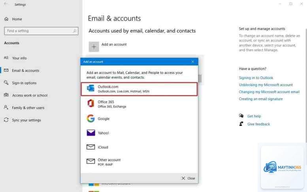Open Your info settings
This screenshot has height=192, width=307.
pos(41,58)
